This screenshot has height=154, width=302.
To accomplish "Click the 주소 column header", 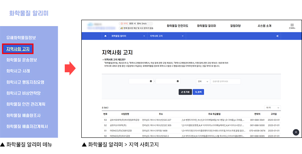I will pyautogui.click(x=161, y=114).
